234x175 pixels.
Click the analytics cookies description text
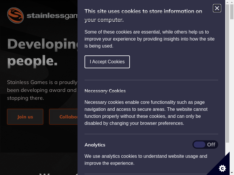146,160
